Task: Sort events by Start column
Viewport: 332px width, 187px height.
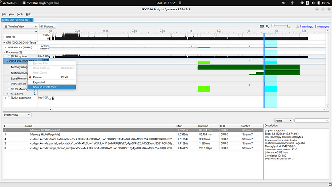Action: 187,126
